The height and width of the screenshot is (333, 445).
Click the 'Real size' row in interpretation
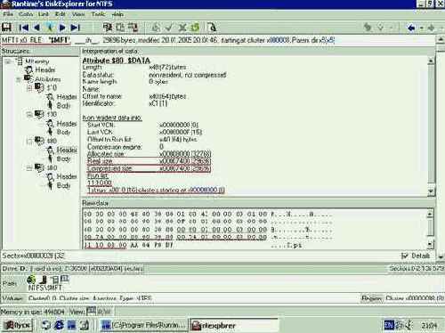coord(150,161)
